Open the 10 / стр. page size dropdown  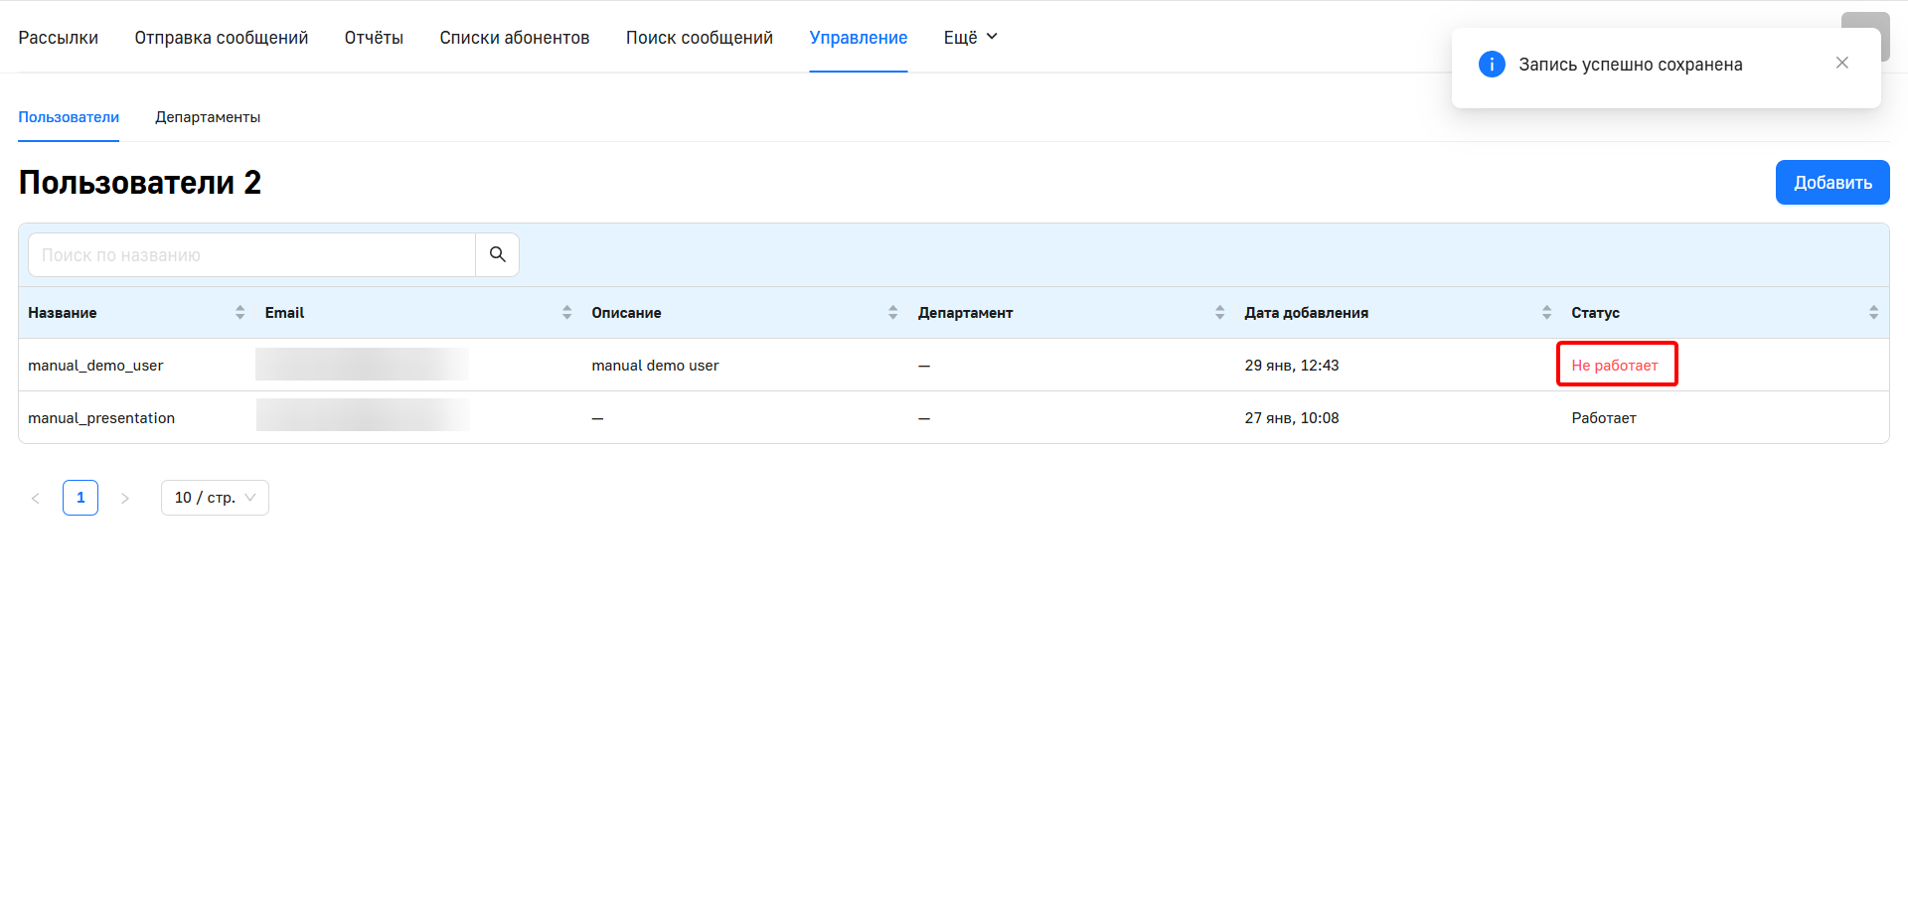(x=215, y=498)
